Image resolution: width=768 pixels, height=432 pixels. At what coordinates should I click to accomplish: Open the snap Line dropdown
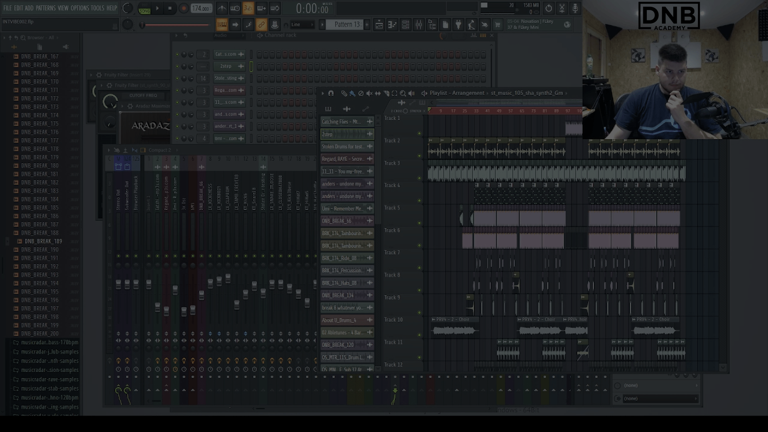(x=302, y=25)
